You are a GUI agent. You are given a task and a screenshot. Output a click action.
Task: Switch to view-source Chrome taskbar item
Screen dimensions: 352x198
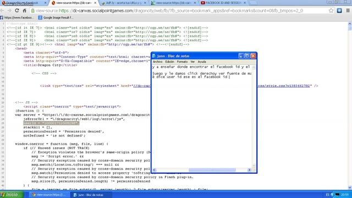coord(50,195)
